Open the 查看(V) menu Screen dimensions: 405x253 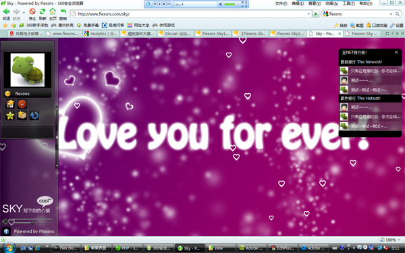point(315,3)
